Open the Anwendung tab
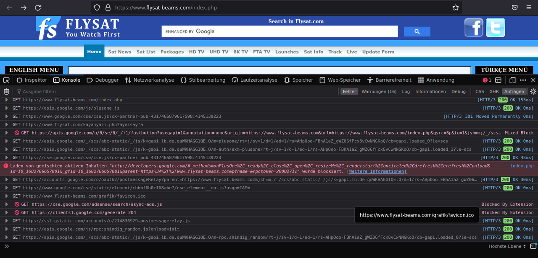This screenshot has height=258, width=538. pos(436,80)
